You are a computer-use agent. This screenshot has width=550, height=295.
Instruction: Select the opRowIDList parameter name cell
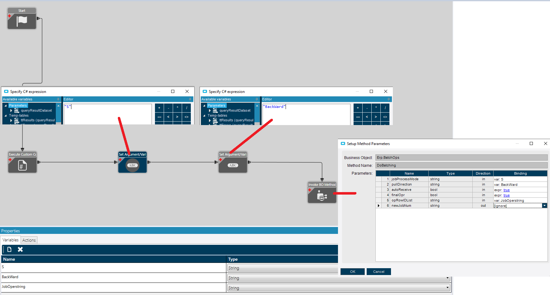tap(409, 200)
